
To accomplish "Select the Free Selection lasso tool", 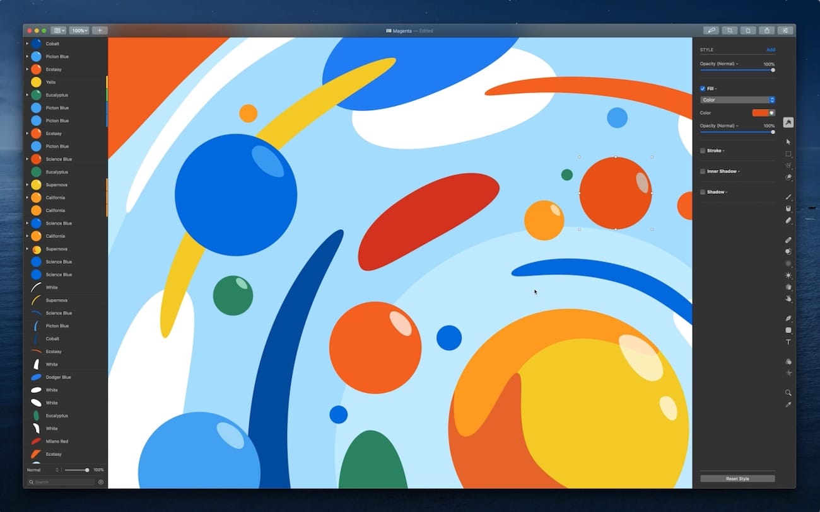I will (x=788, y=166).
